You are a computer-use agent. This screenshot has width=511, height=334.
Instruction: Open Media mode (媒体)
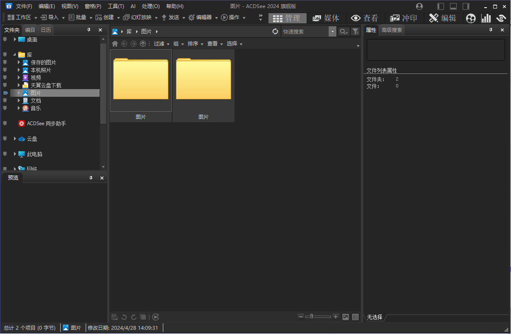tap(326, 18)
